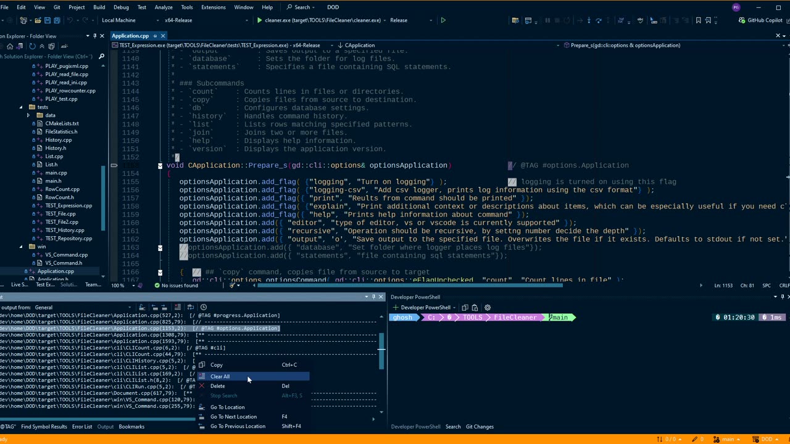
Task: Open the Debug menu
Action: tap(121, 7)
